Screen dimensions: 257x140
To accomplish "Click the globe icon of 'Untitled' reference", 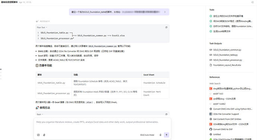I will pyautogui.click(x=211, y=134).
